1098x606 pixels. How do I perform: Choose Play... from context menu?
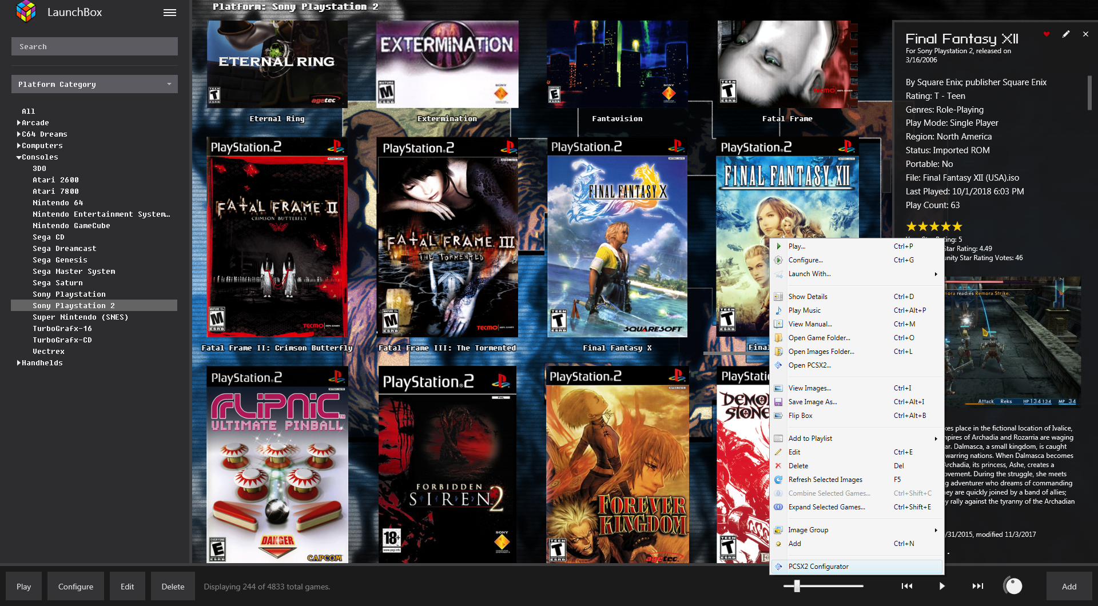[857, 246]
